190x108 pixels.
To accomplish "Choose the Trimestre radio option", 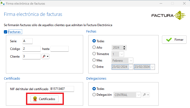I will 94,54.
